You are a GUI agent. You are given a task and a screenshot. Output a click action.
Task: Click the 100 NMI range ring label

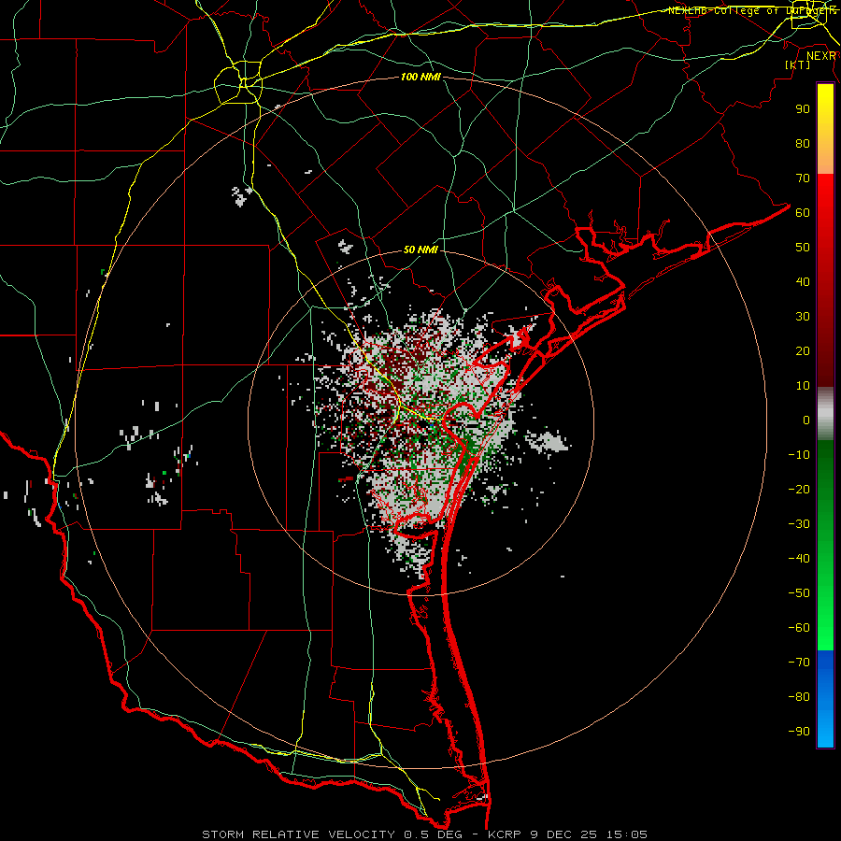pos(420,78)
